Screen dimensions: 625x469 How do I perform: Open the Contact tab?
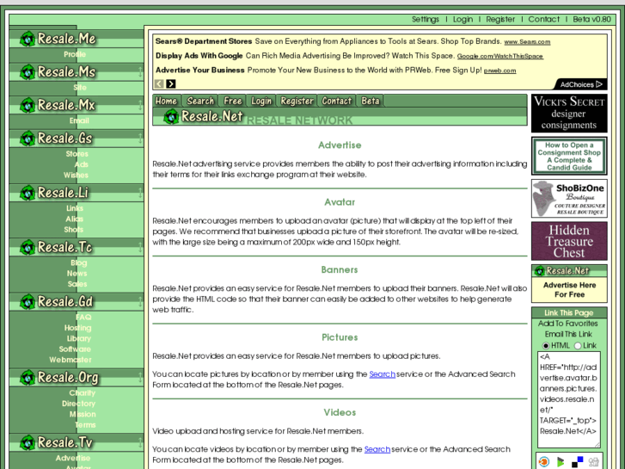click(x=337, y=101)
